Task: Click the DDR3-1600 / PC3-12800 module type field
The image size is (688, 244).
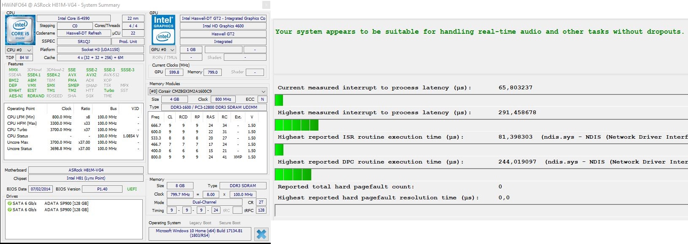Action: pyautogui.click(x=214, y=107)
